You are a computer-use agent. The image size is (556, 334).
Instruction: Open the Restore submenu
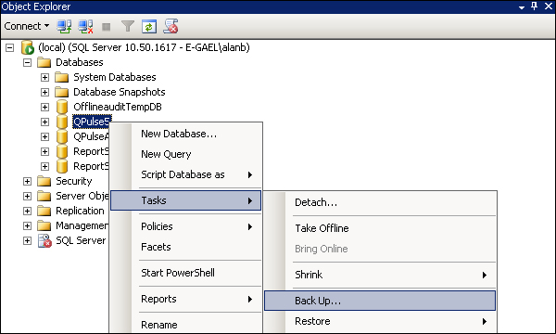(380, 321)
